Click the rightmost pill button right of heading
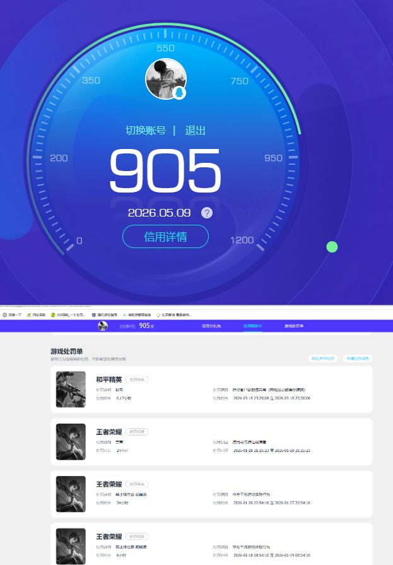This screenshot has height=565, width=393. click(358, 359)
